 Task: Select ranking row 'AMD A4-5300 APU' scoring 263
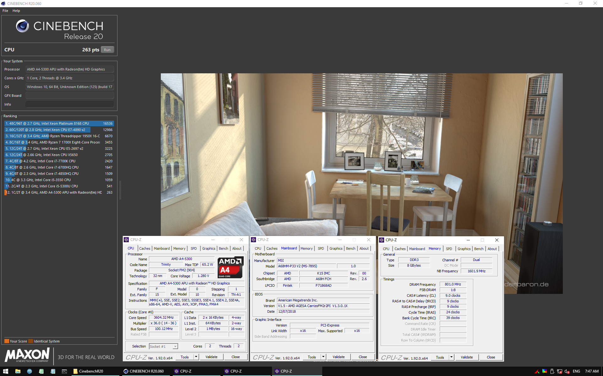coord(59,192)
